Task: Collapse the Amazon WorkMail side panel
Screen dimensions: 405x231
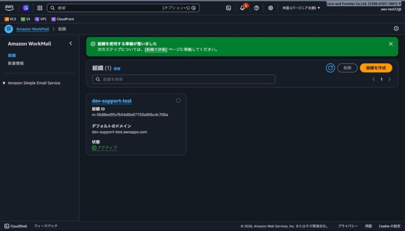Action: coord(71,44)
